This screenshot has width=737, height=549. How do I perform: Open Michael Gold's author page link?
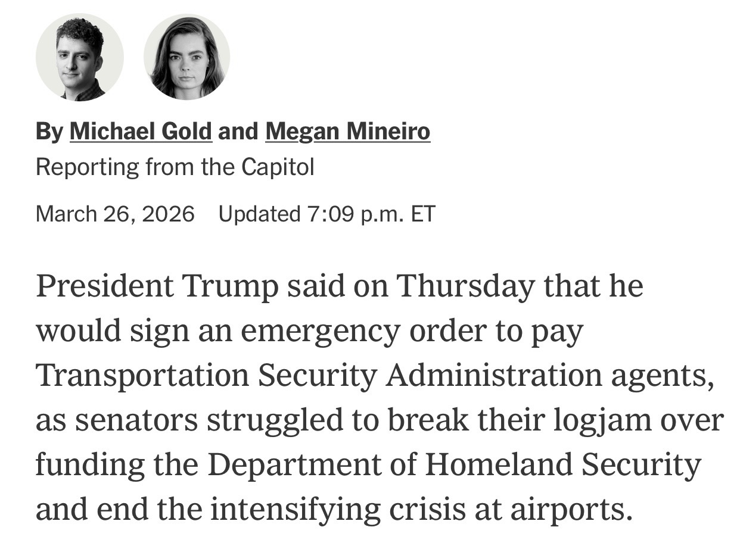[141, 132]
